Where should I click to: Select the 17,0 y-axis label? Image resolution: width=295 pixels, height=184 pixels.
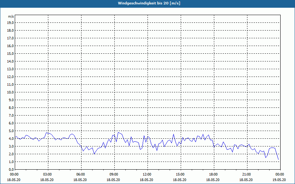[x=10, y=38]
